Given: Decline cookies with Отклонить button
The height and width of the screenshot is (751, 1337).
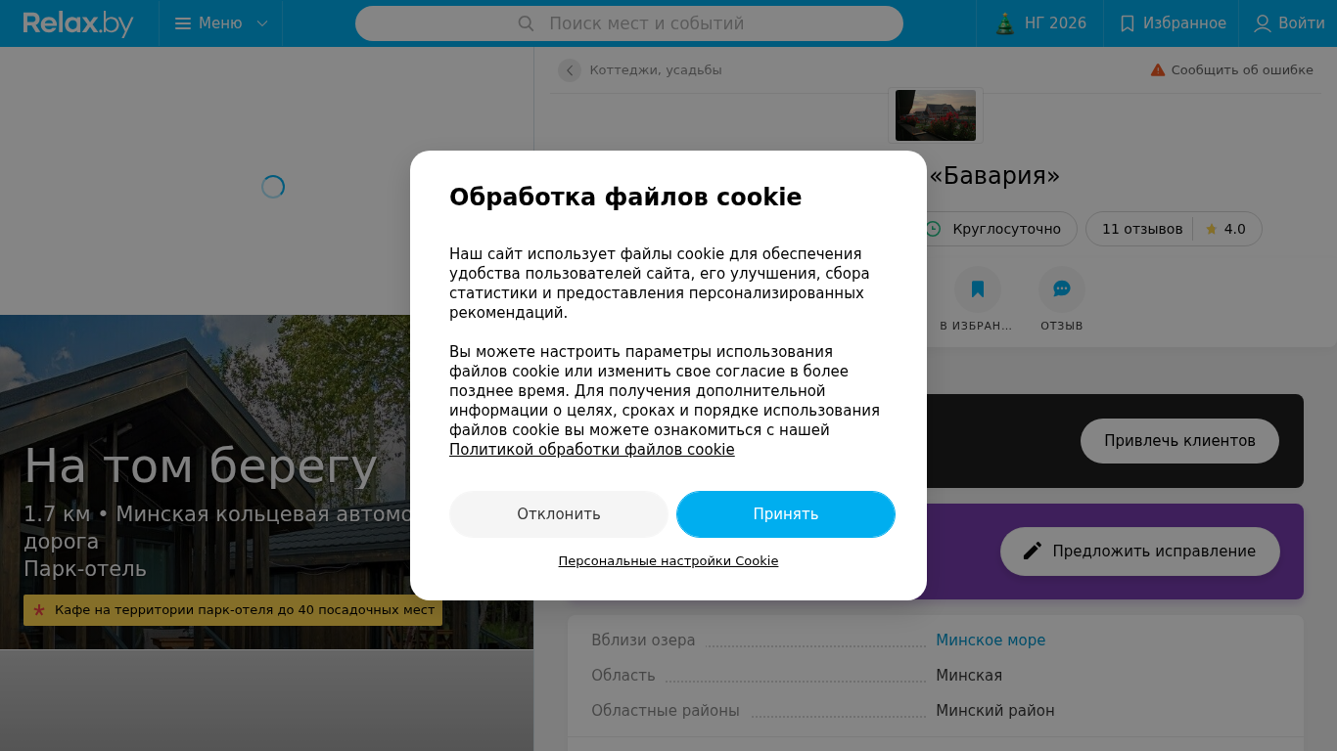Looking at the screenshot, I should (559, 514).
